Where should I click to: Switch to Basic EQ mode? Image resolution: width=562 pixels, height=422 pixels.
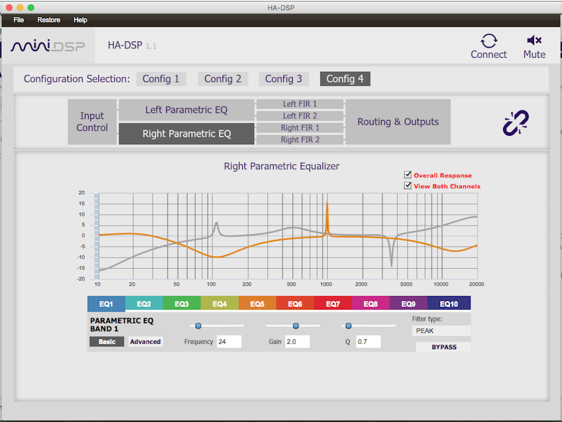[x=107, y=342]
